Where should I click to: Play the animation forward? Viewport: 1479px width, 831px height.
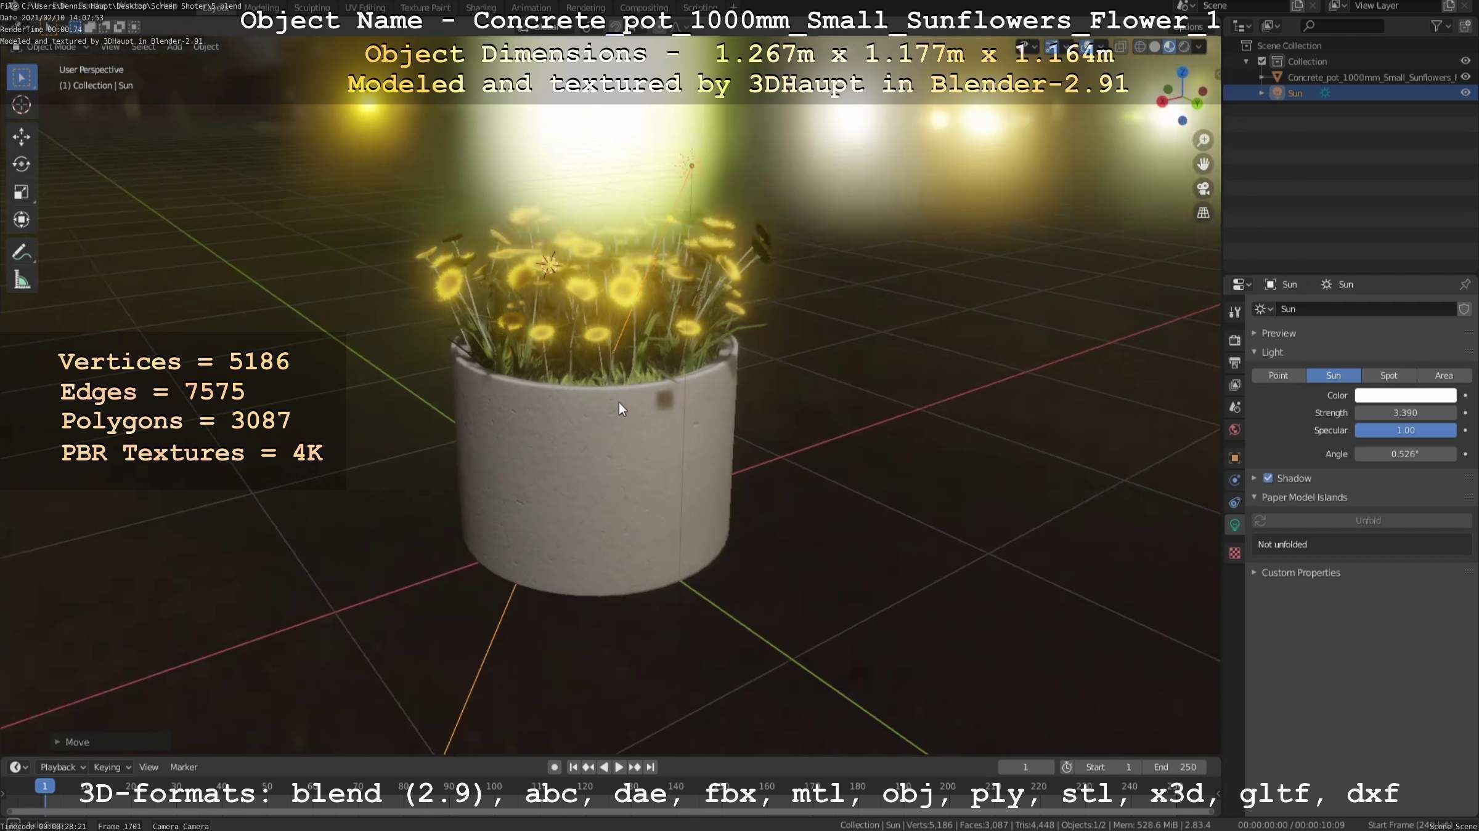(619, 767)
